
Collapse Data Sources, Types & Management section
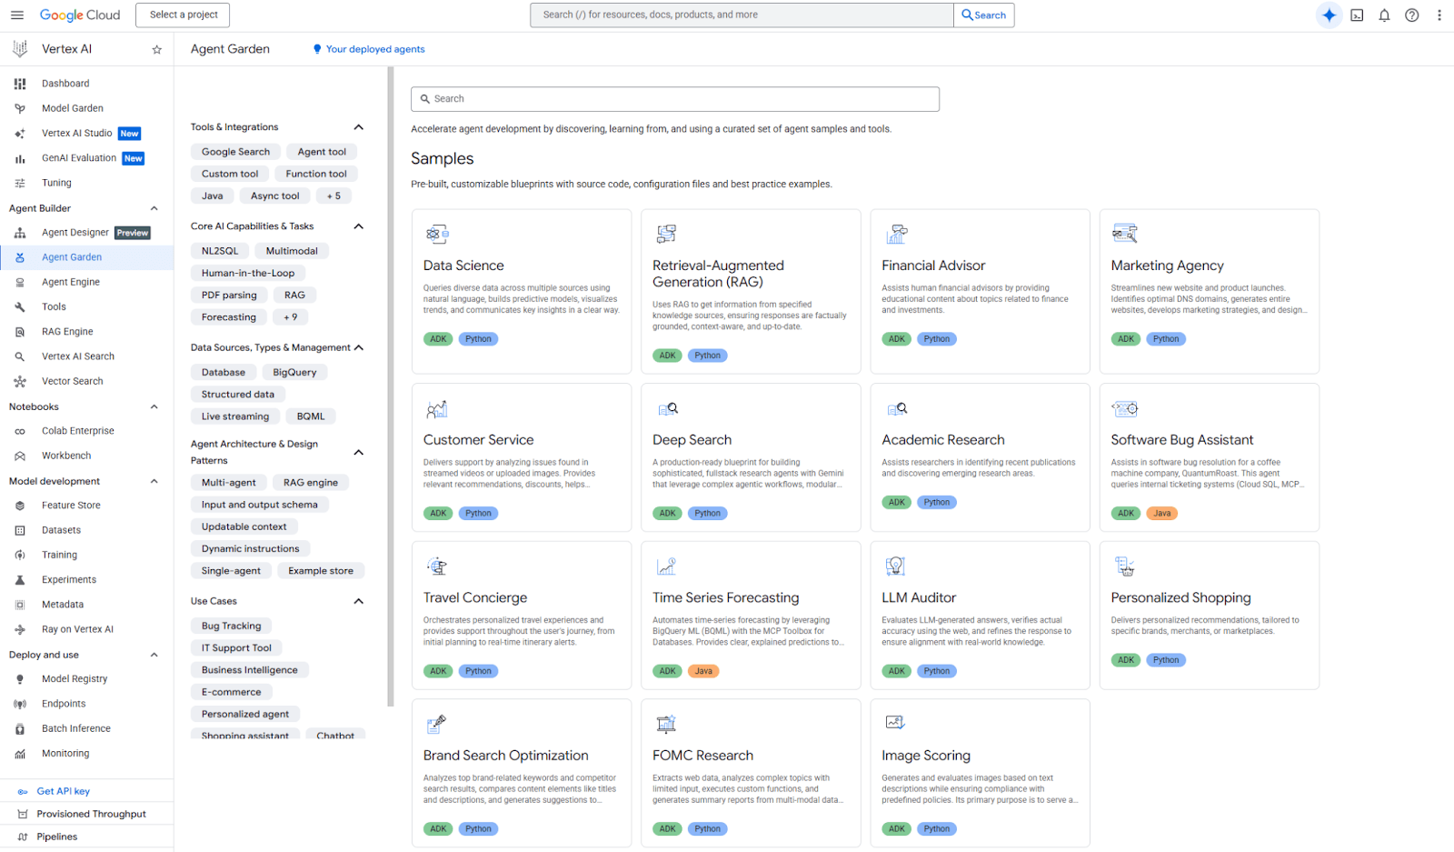coord(359,347)
